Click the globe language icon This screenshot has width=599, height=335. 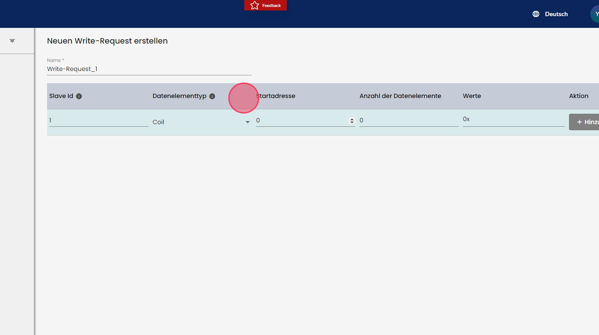tap(536, 14)
